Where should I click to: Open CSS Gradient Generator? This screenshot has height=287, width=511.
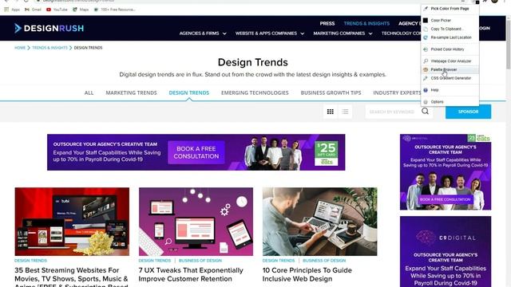coord(451,78)
